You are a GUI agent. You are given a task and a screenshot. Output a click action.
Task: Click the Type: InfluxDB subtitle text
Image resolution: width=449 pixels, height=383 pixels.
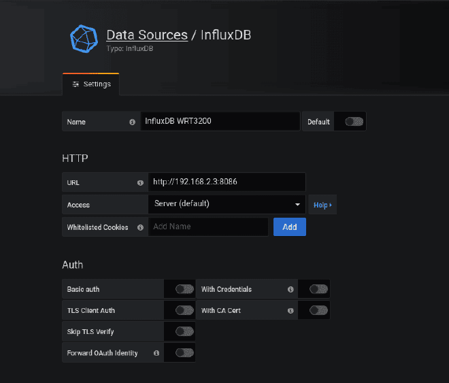(130, 49)
